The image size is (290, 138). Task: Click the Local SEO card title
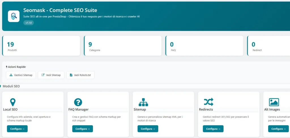[10, 109]
